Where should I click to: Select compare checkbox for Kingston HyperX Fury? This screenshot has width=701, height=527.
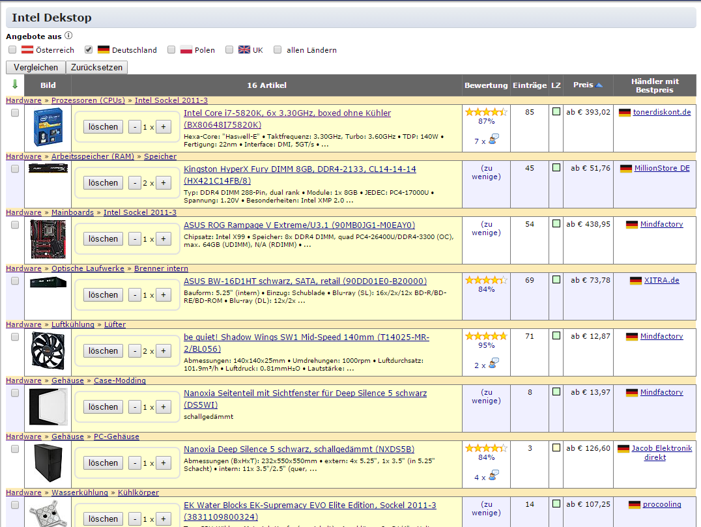pos(15,169)
